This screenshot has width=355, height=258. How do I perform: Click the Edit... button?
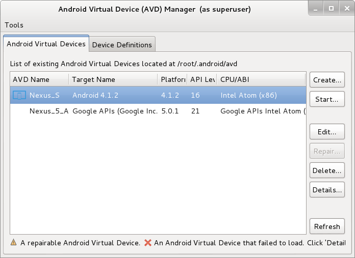click(x=327, y=132)
